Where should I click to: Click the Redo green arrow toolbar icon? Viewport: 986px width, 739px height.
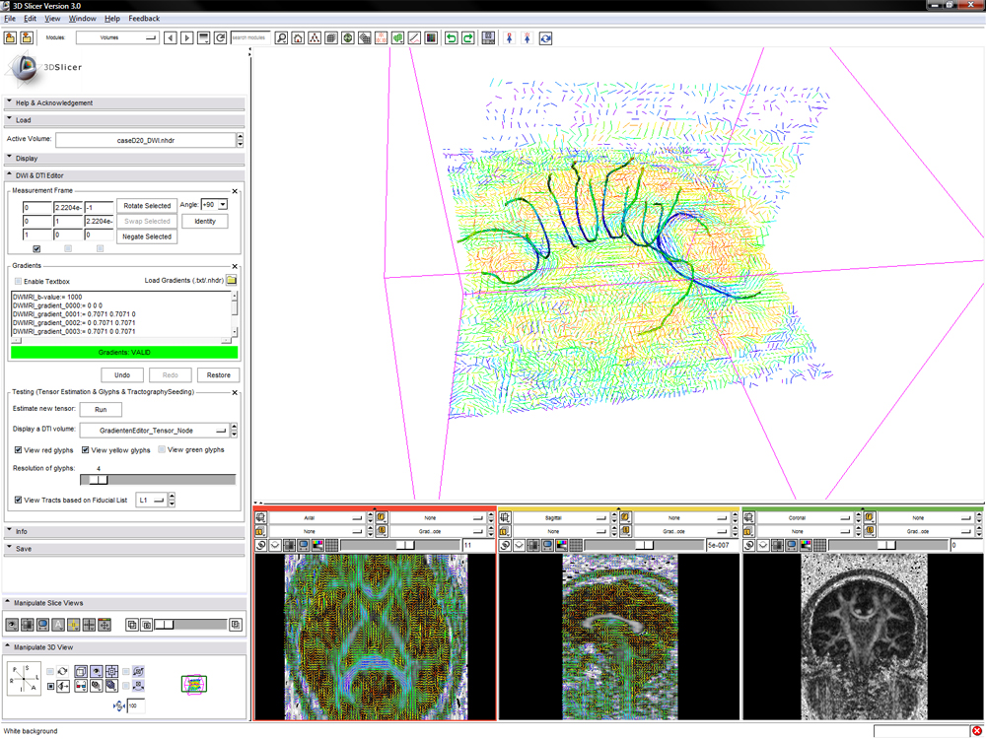468,38
